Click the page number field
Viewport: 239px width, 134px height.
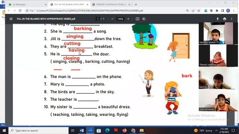click(98, 19)
